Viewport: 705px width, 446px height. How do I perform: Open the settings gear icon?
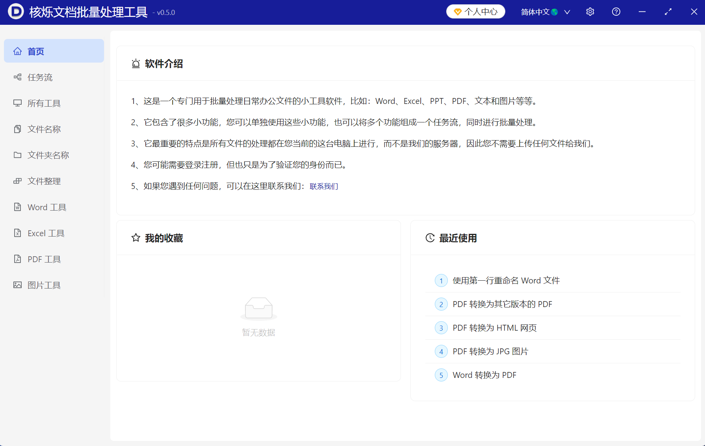(x=590, y=12)
